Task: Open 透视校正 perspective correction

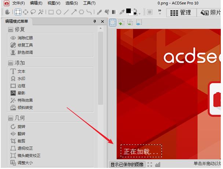Action: coord(22,148)
